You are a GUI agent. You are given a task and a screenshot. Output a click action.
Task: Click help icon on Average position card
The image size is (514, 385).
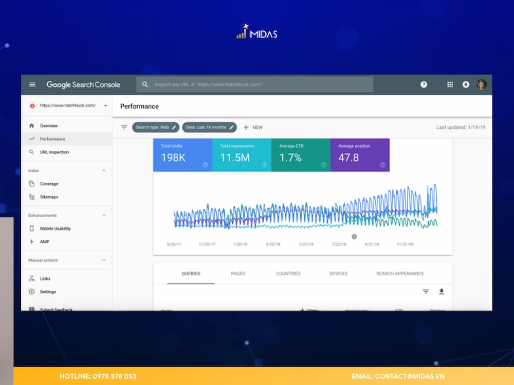tap(382, 165)
